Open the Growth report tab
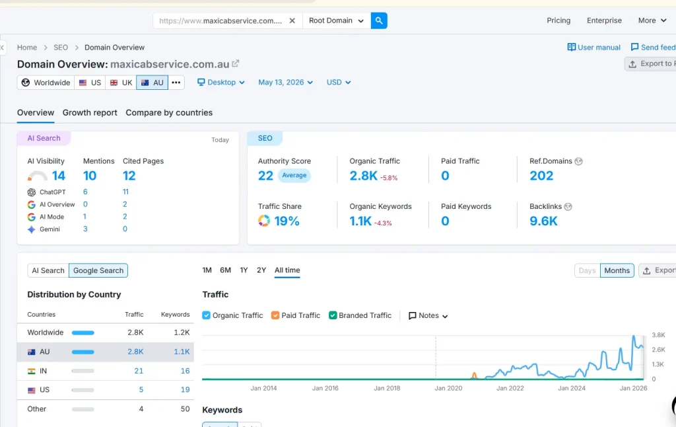Screen dimensions: 676x427 coord(90,112)
